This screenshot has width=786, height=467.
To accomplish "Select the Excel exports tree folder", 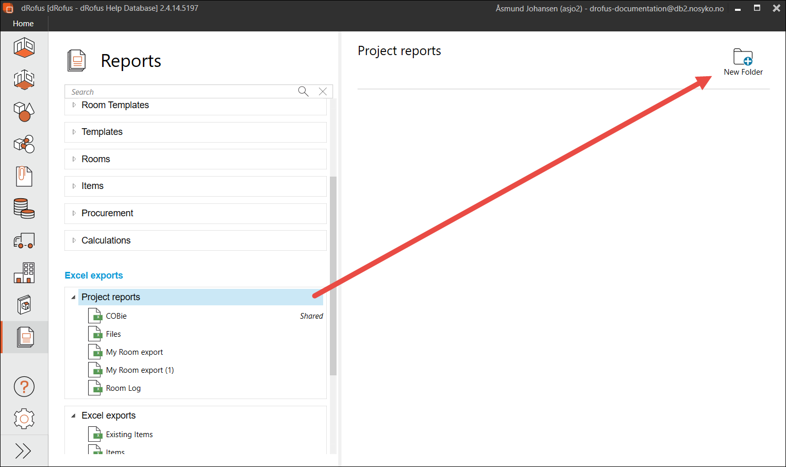I will [109, 416].
